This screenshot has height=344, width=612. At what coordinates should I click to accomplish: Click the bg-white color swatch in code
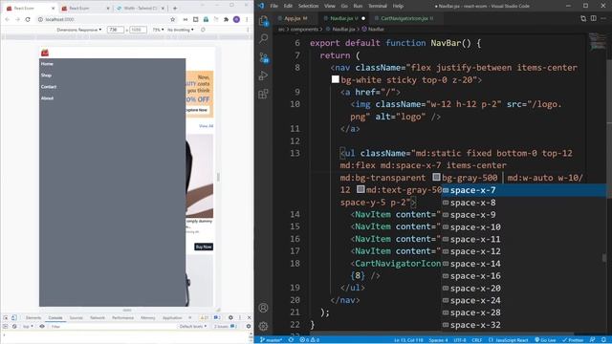[x=335, y=79]
